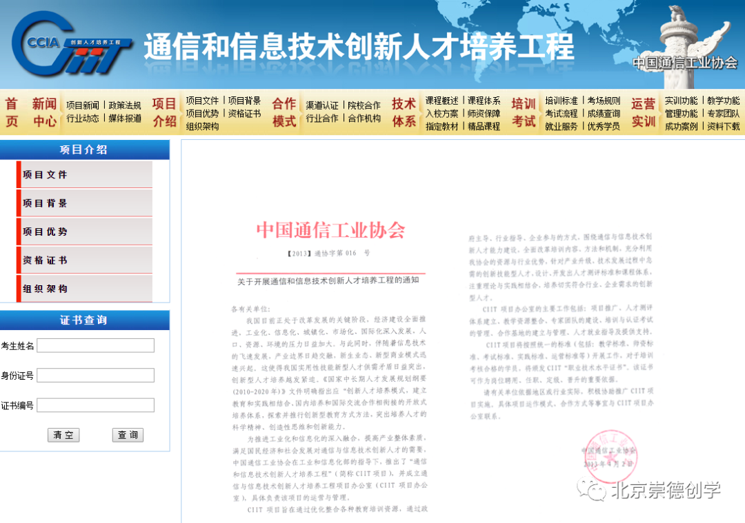Click the 项目介绍 sidebar panel header
Image resolution: width=745 pixels, height=523 pixels.
84,150
